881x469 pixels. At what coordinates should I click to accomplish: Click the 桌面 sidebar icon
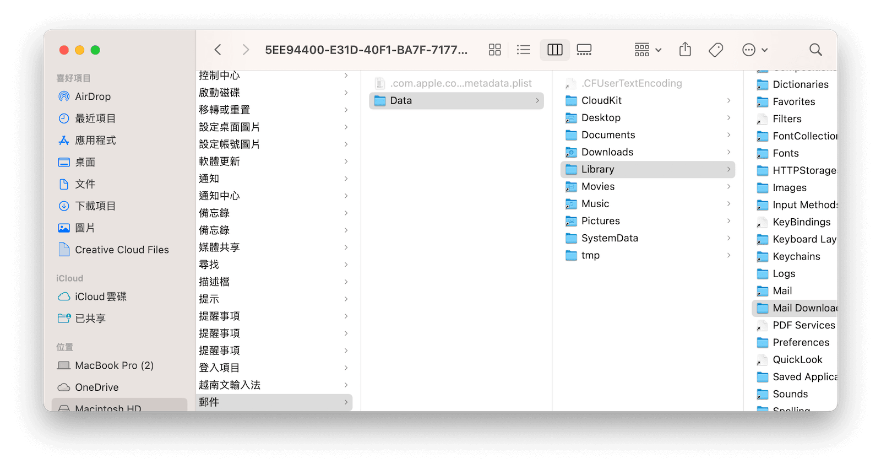[64, 163]
